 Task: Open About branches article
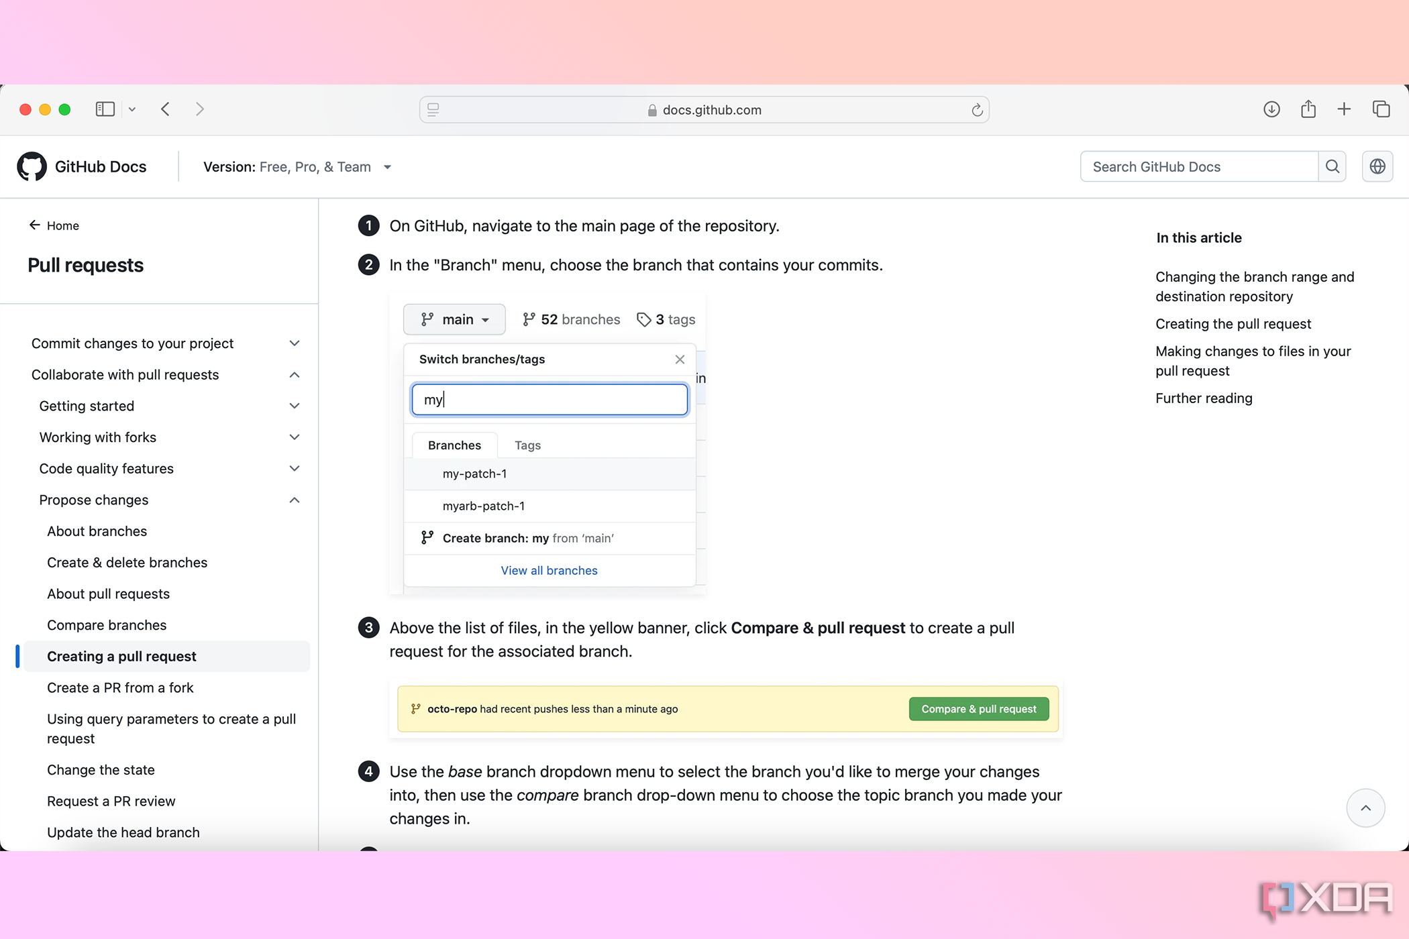(x=97, y=531)
